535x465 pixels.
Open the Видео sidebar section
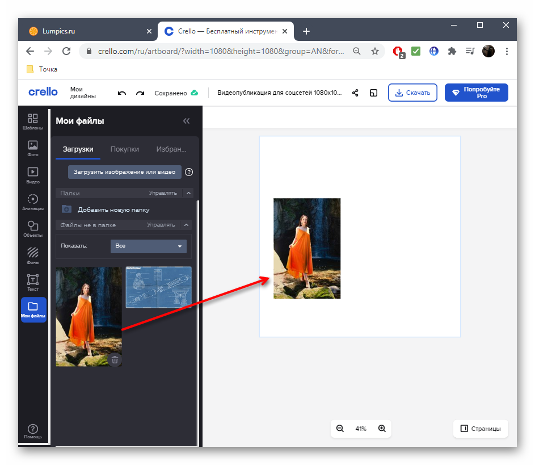click(33, 175)
